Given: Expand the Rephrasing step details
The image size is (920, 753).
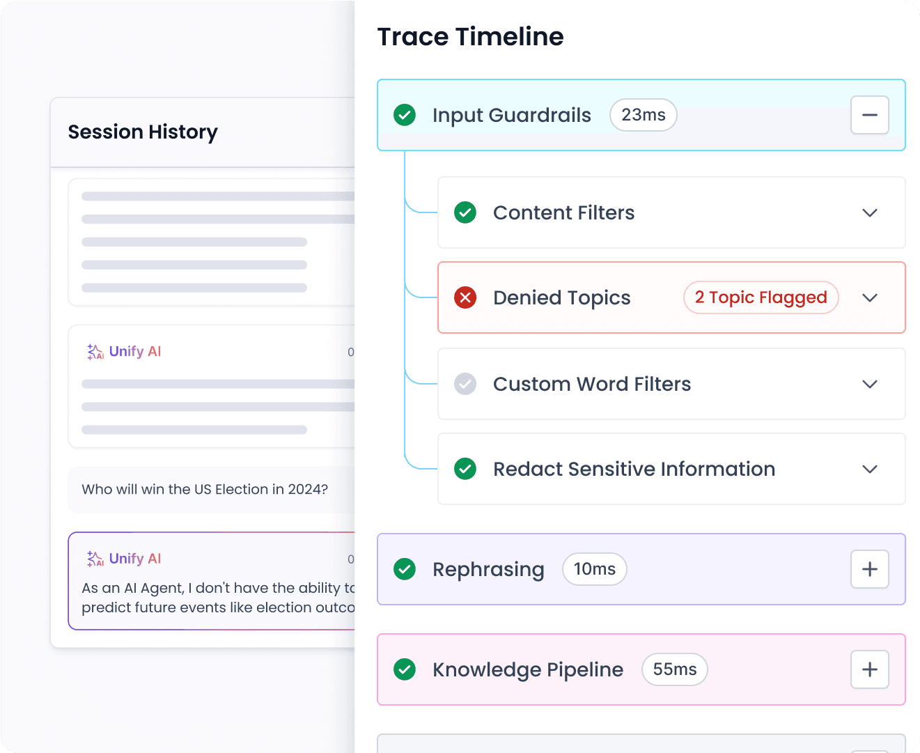Looking at the screenshot, I should pos(869,569).
